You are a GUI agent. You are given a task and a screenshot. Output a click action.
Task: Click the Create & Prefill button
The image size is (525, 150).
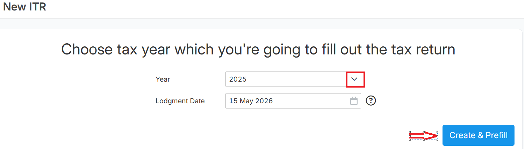click(479, 135)
